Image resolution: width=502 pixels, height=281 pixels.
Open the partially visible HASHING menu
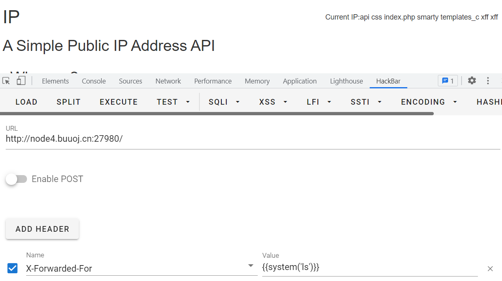click(x=489, y=102)
